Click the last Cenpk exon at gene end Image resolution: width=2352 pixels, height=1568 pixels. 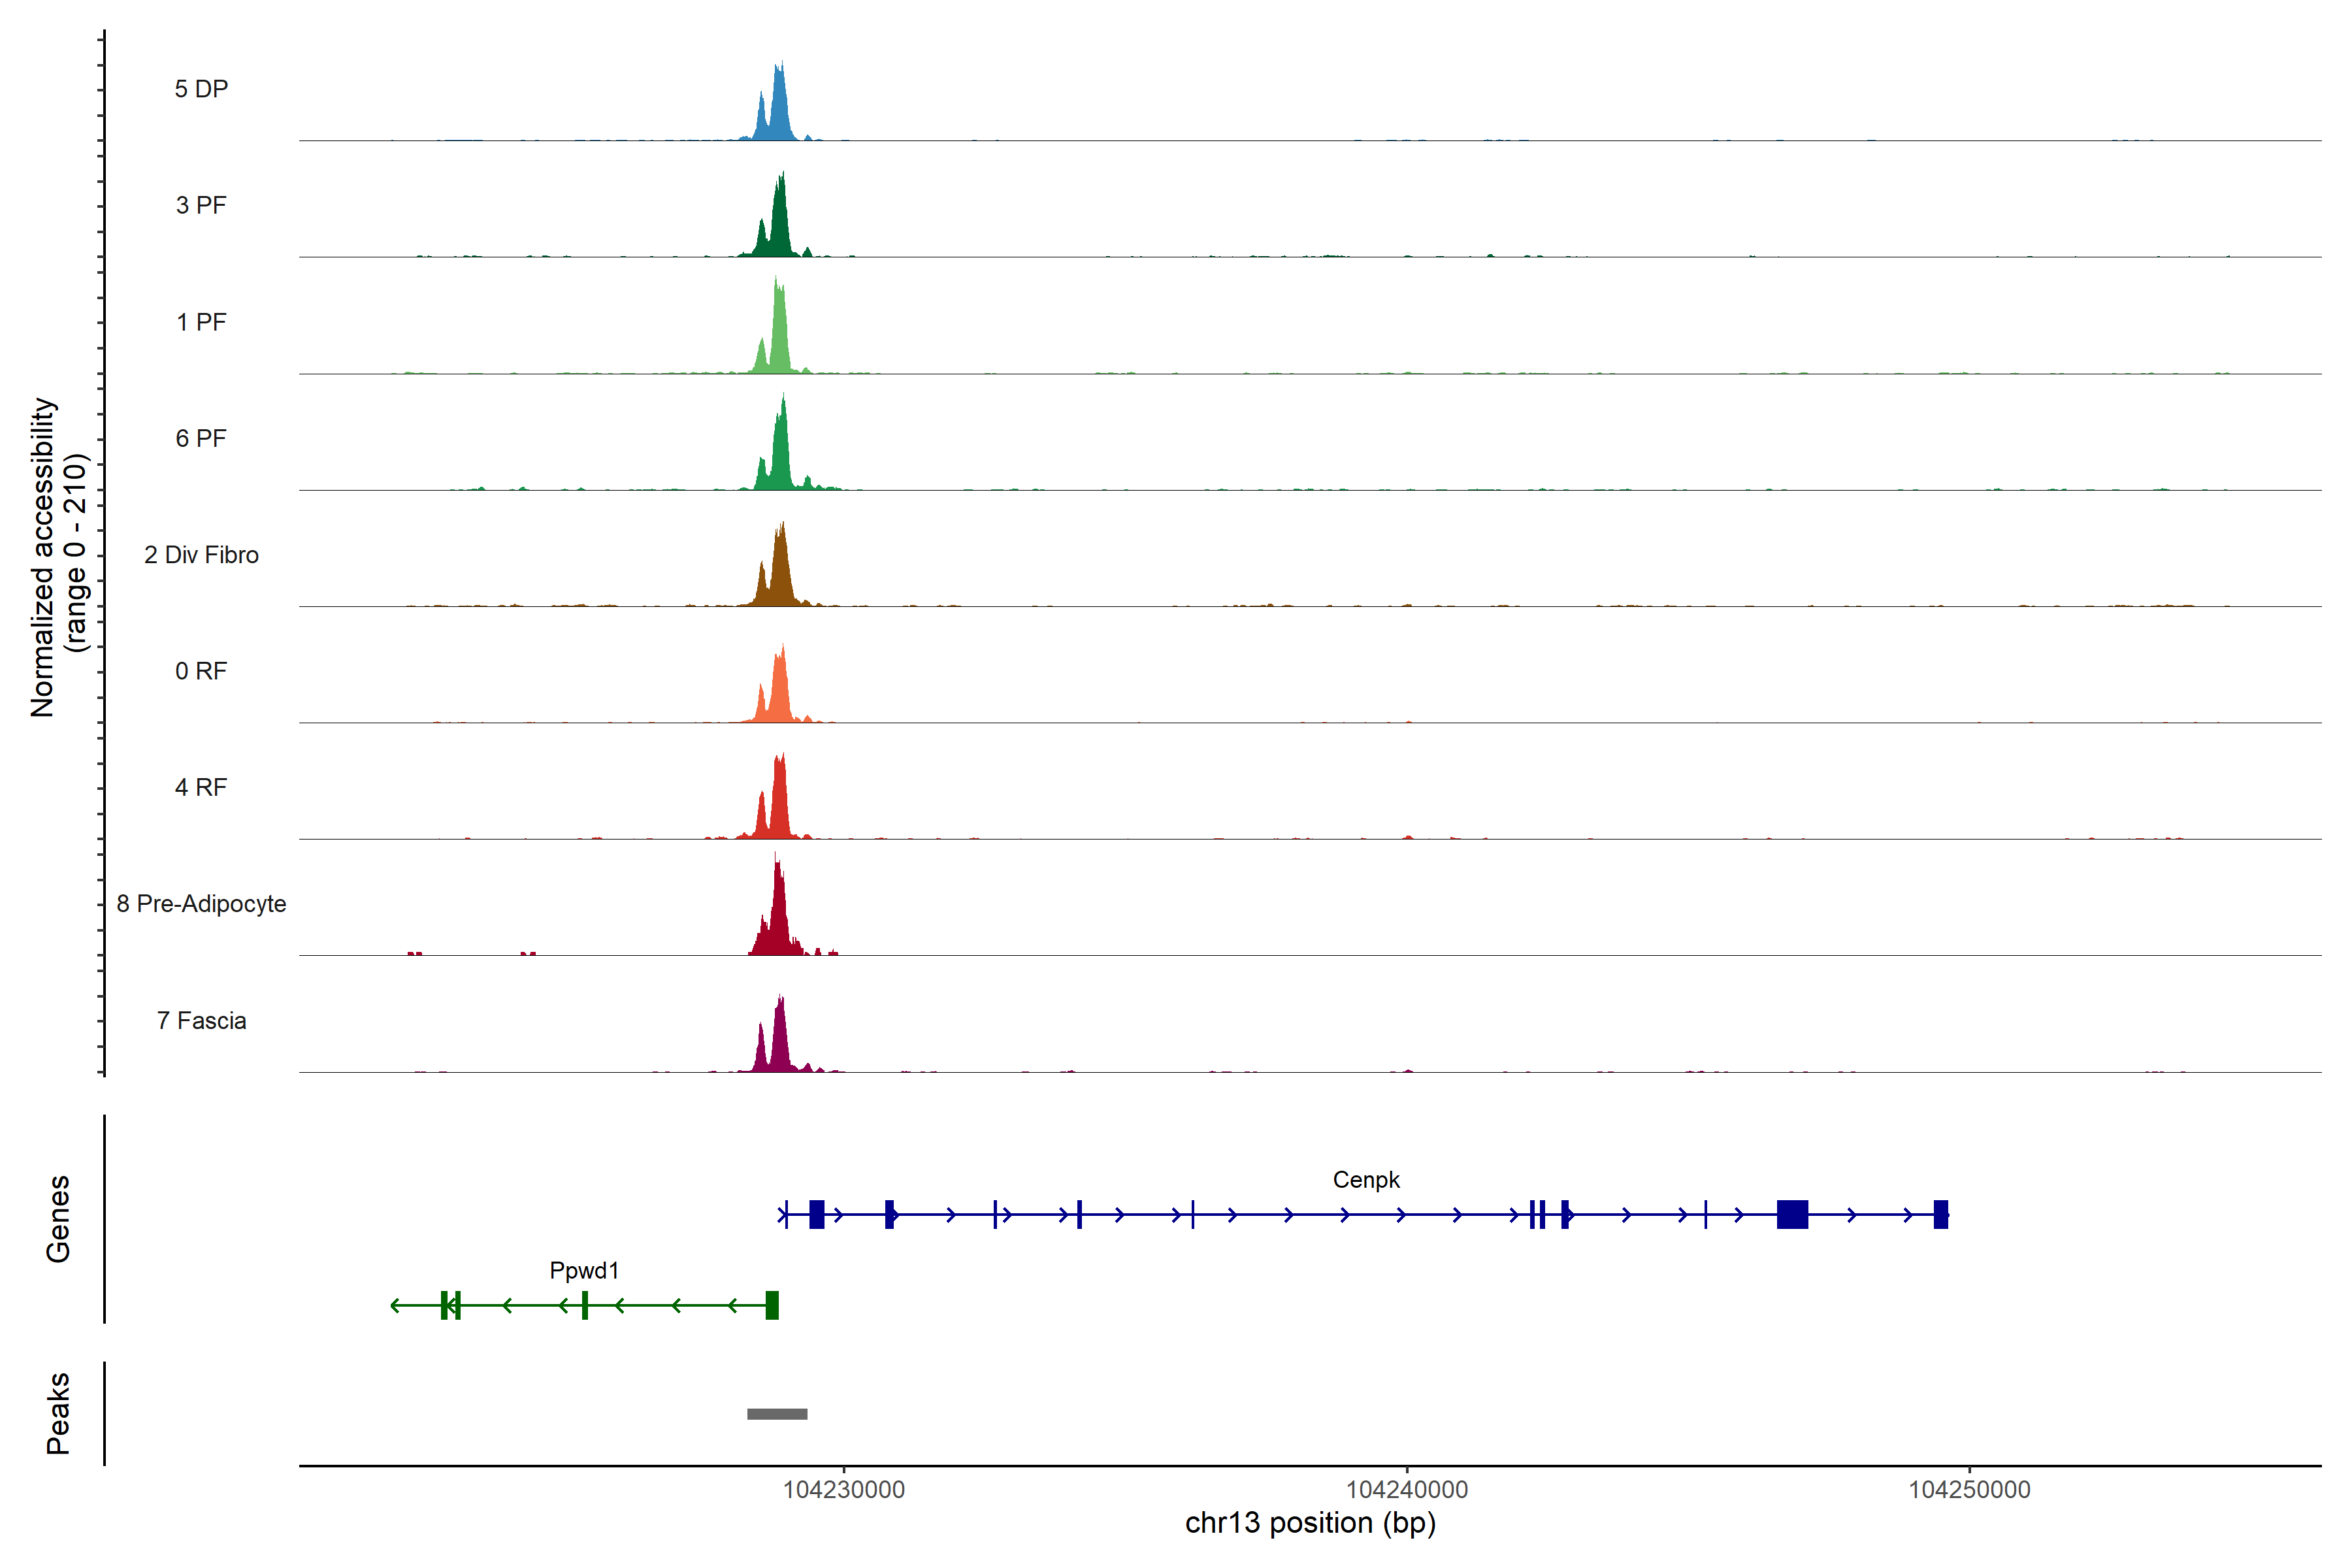click(1940, 1215)
